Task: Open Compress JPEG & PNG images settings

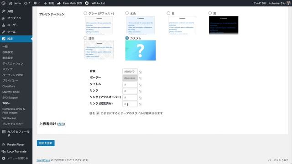Action: point(13,111)
